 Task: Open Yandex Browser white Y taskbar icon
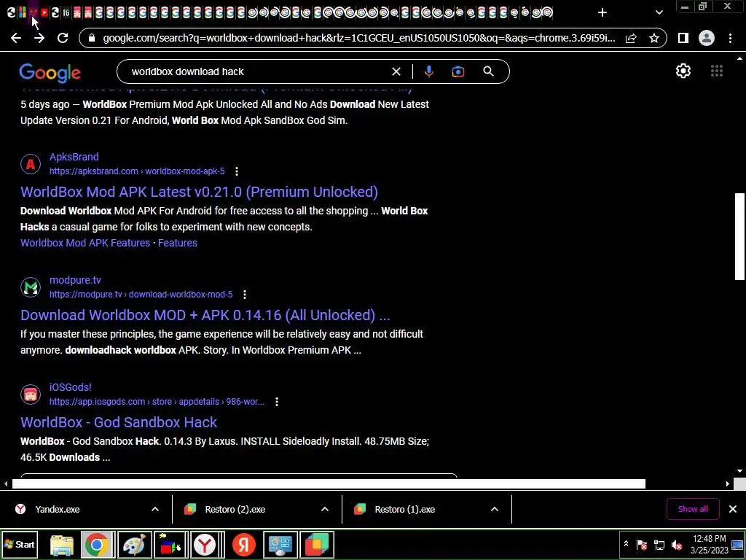coord(205,545)
